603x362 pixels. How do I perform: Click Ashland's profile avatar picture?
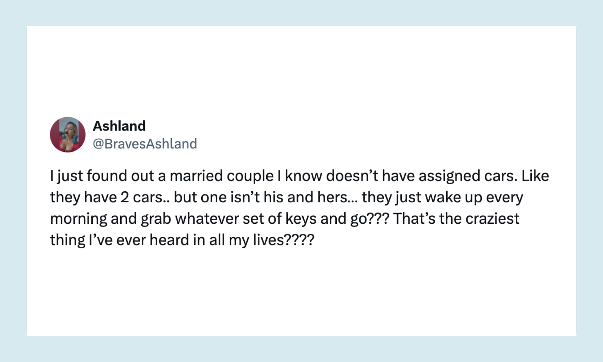pyautogui.click(x=68, y=135)
